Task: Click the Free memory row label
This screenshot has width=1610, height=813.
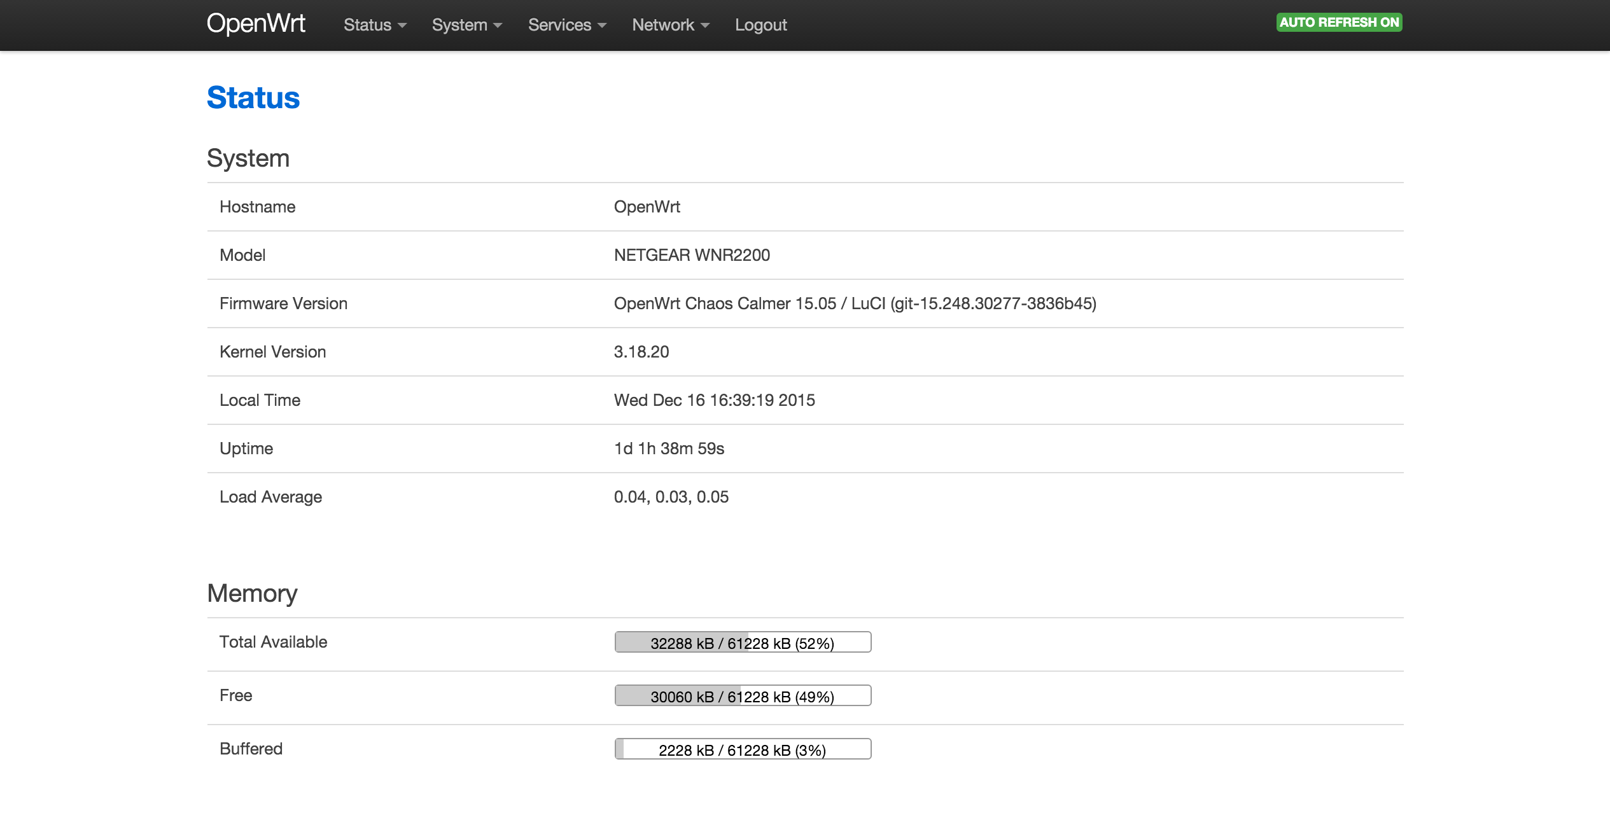Action: [235, 695]
